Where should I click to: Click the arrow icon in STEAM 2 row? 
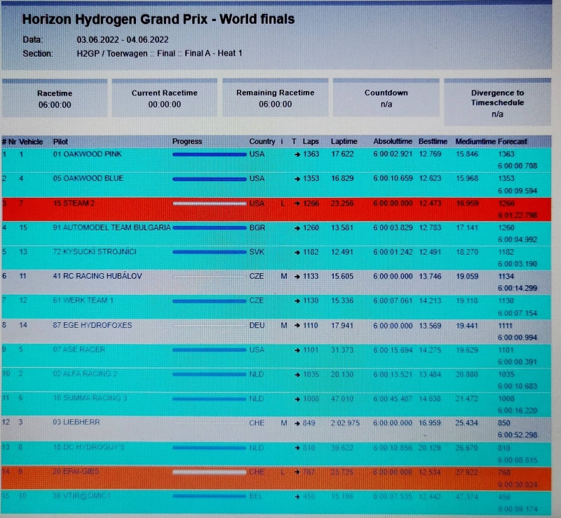[x=297, y=204]
